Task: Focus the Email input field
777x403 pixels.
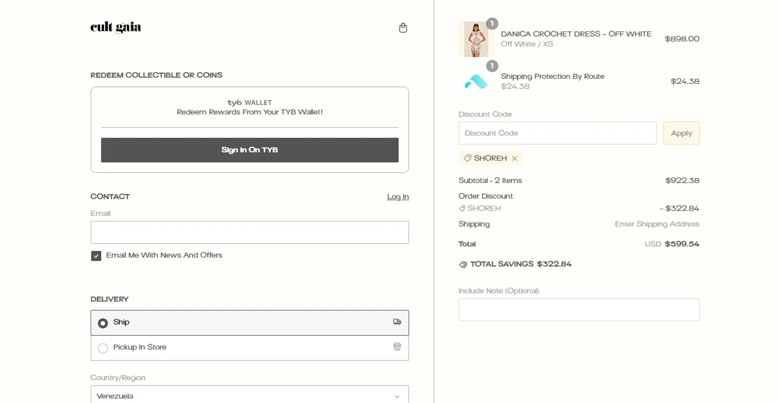Action: pos(250,232)
